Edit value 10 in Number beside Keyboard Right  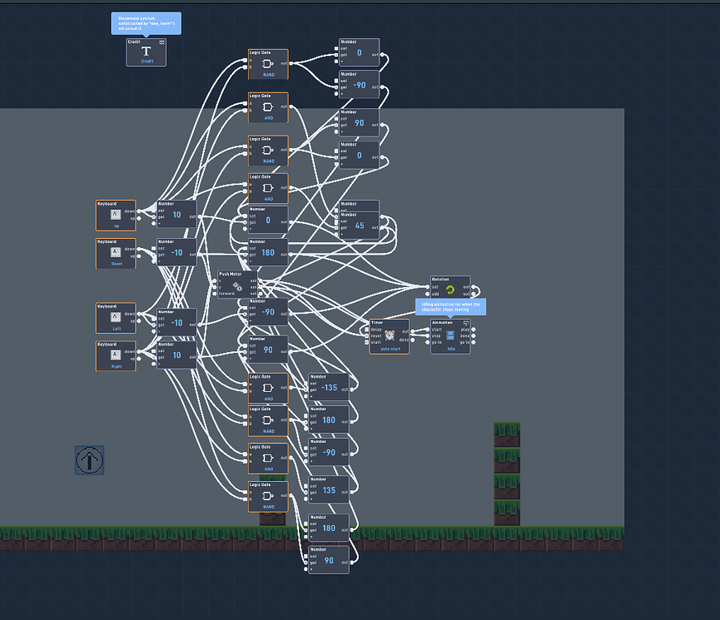coord(177,355)
